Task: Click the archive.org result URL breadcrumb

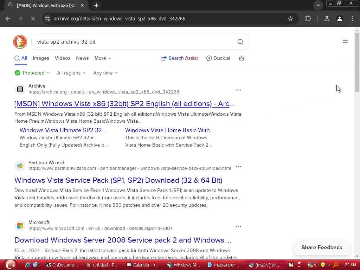Action: [104, 92]
